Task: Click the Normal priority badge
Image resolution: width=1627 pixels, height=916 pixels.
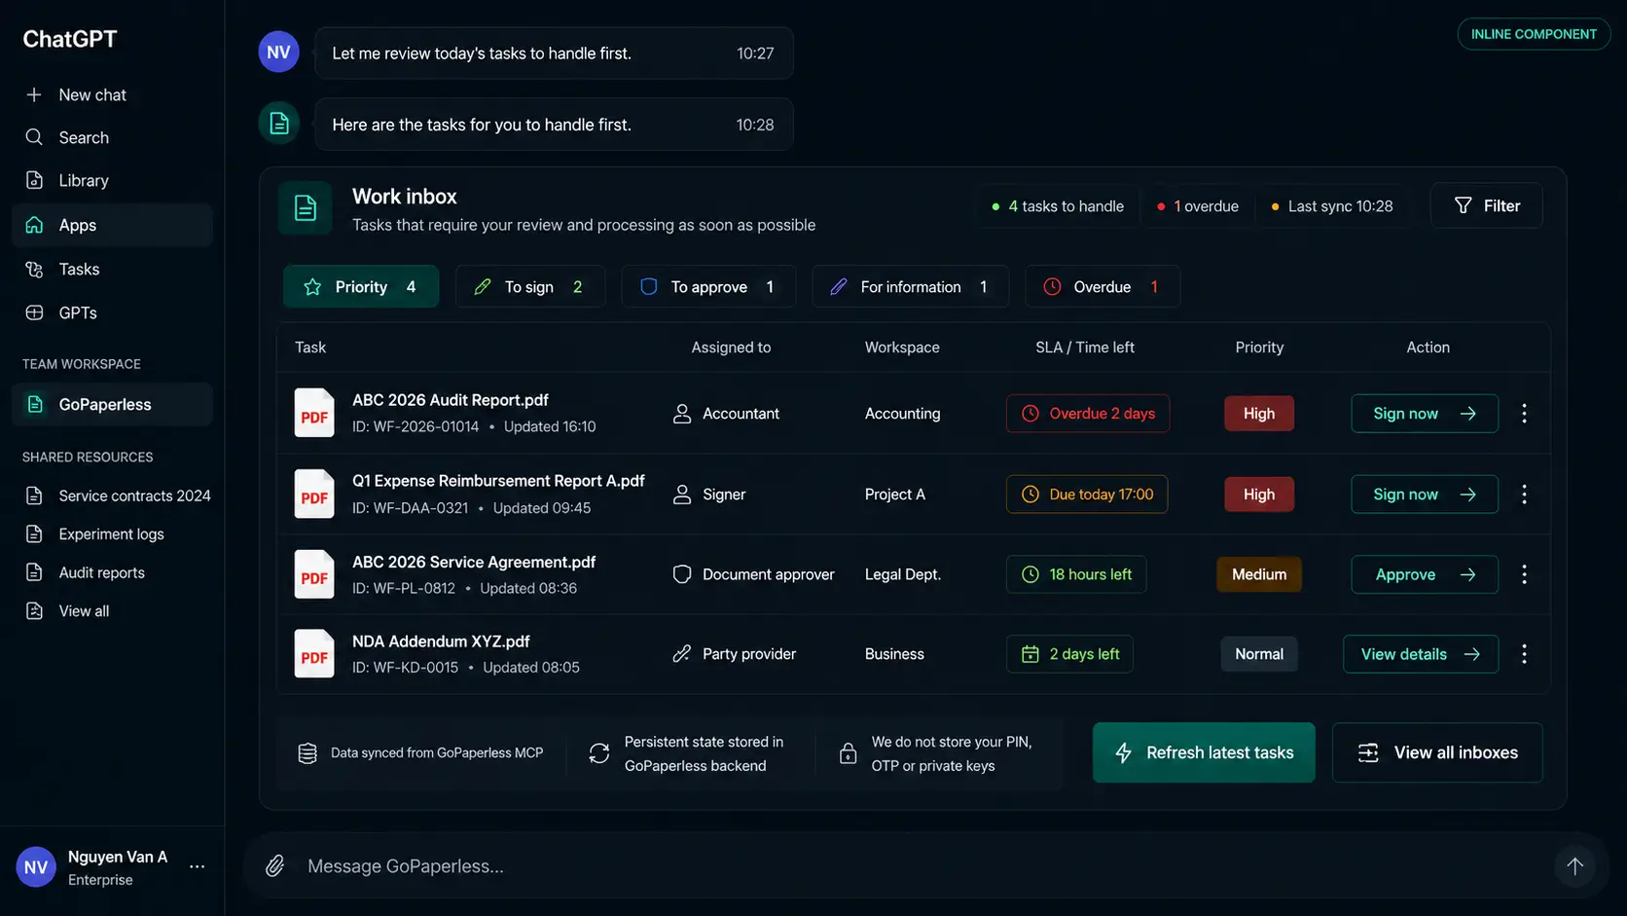Action: 1259,654
